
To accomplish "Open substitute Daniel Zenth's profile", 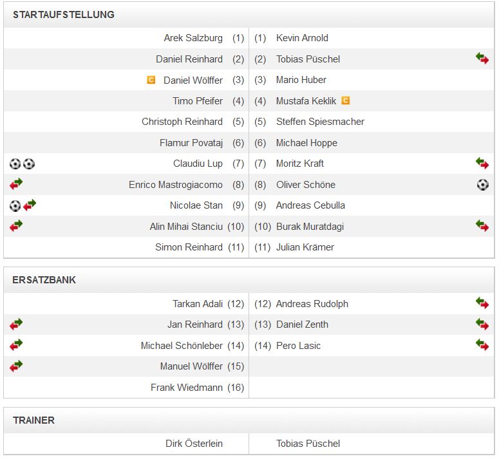I will pos(302,325).
